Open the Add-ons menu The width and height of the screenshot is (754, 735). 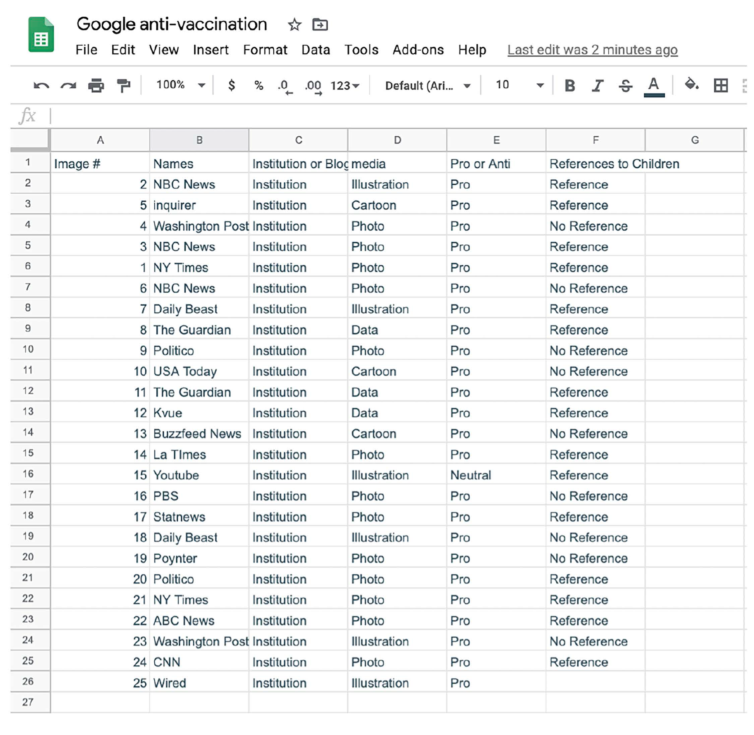[418, 50]
